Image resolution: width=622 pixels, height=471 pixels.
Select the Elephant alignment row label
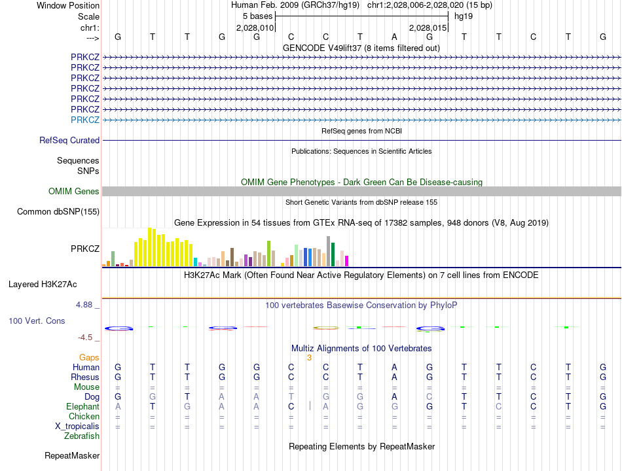coord(83,407)
